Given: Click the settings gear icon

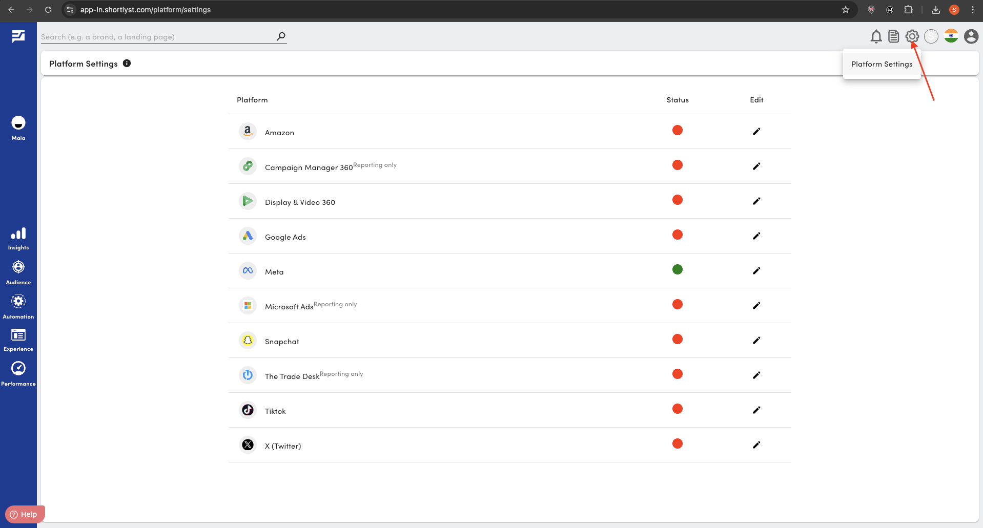Looking at the screenshot, I should coord(912,36).
